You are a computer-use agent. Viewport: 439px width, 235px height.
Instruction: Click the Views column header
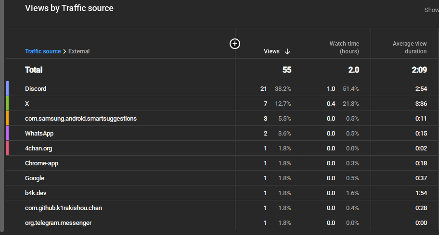[271, 51]
